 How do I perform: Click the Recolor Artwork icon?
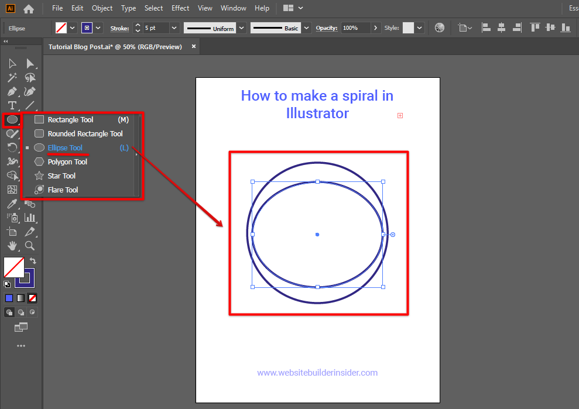pyautogui.click(x=440, y=28)
